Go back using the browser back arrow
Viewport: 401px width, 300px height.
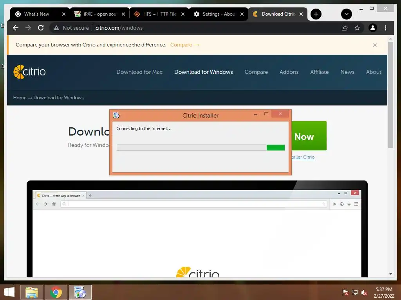(x=16, y=28)
